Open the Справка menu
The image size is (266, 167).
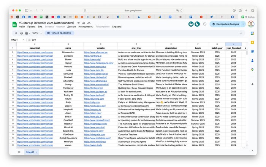(x=117, y=27)
